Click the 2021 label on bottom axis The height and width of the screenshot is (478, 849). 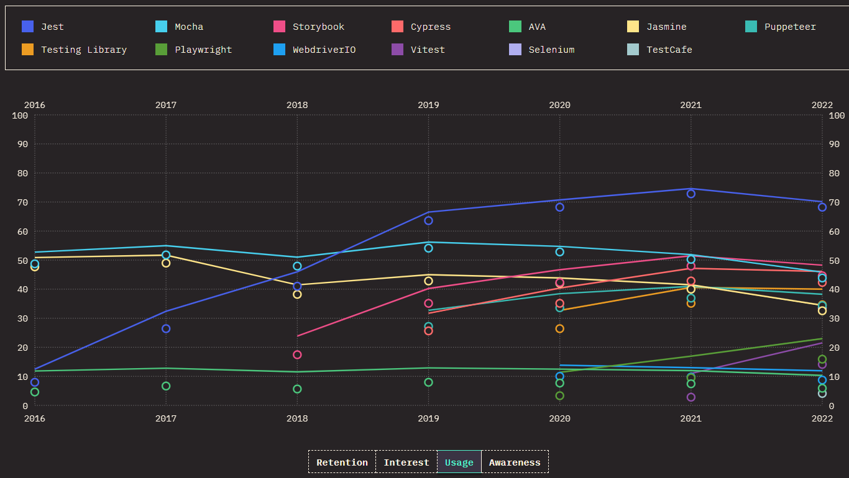pyautogui.click(x=691, y=418)
